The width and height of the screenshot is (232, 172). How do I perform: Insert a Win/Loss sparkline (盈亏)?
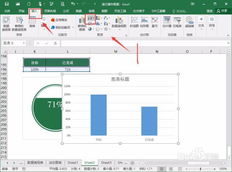(x=155, y=22)
